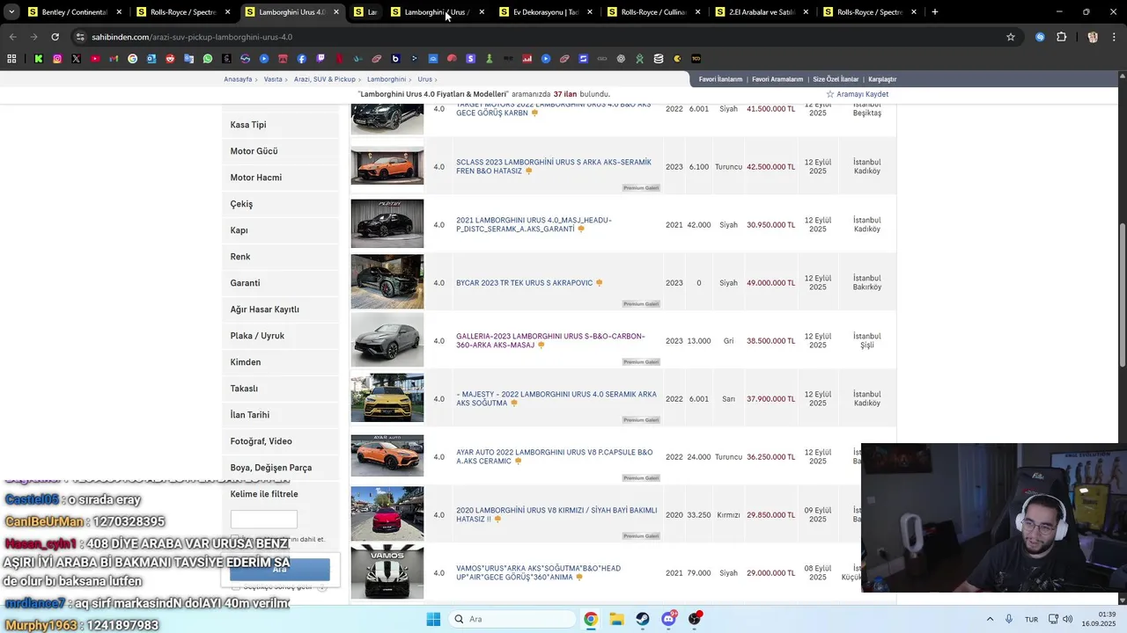Open a new tab with the plus button
Image resolution: width=1127 pixels, height=633 pixels.
pos(935,12)
